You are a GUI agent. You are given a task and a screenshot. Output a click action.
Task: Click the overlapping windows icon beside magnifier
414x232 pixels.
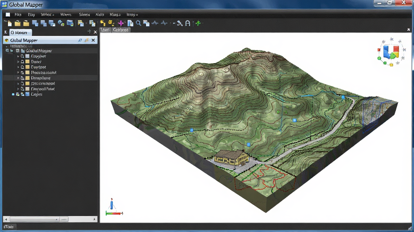pos(146,23)
